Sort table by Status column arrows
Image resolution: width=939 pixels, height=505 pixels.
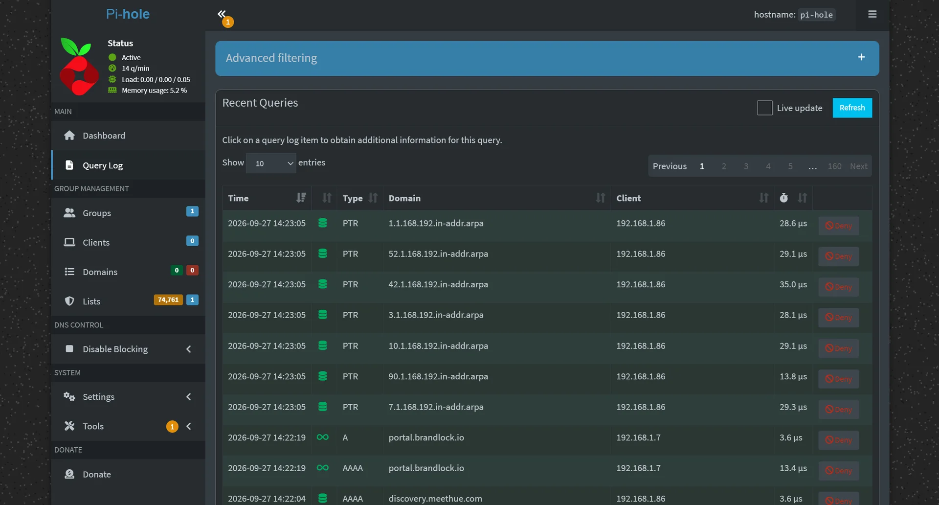point(327,198)
